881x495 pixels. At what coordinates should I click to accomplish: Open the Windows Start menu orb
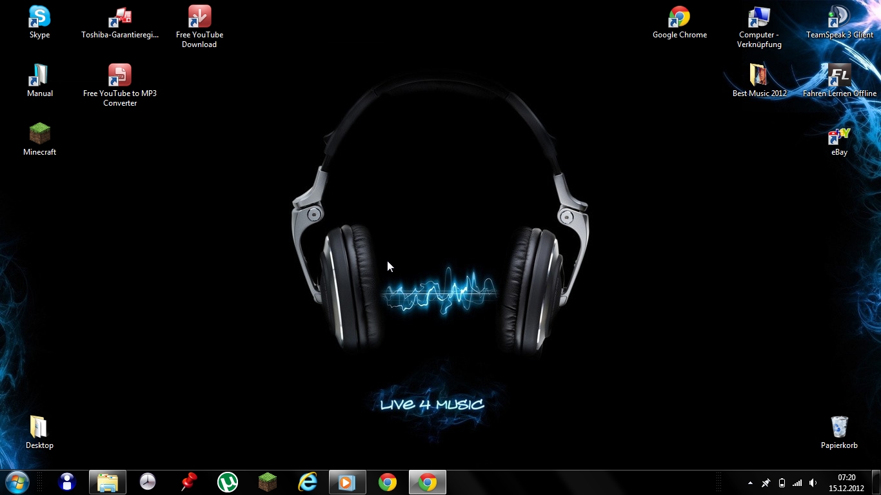[17, 482]
